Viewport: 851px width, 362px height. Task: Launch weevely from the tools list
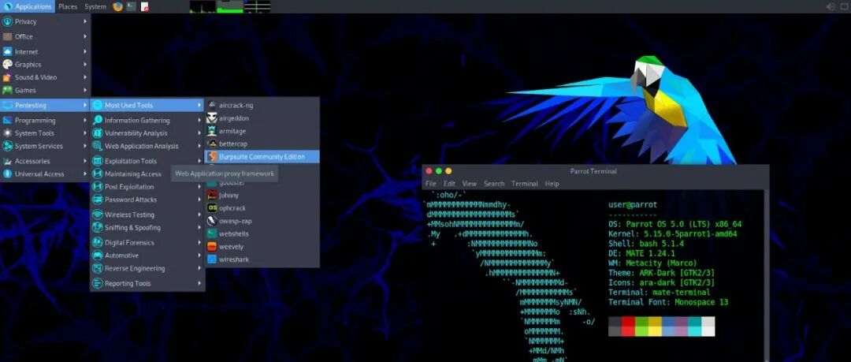(262, 247)
